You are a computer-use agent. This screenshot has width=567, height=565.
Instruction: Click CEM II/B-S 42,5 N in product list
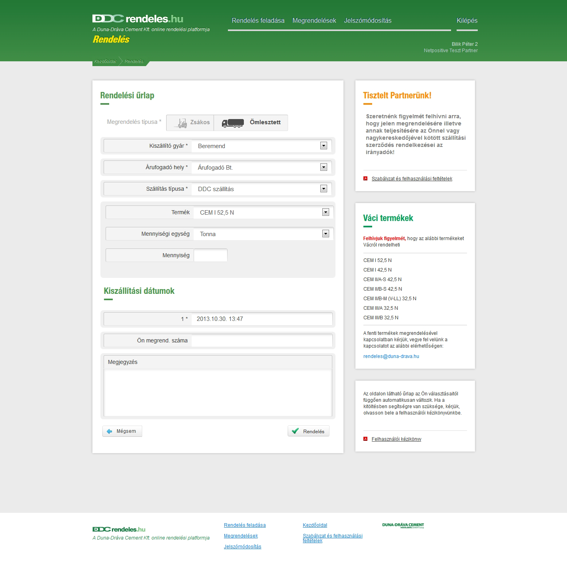coord(383,289)
